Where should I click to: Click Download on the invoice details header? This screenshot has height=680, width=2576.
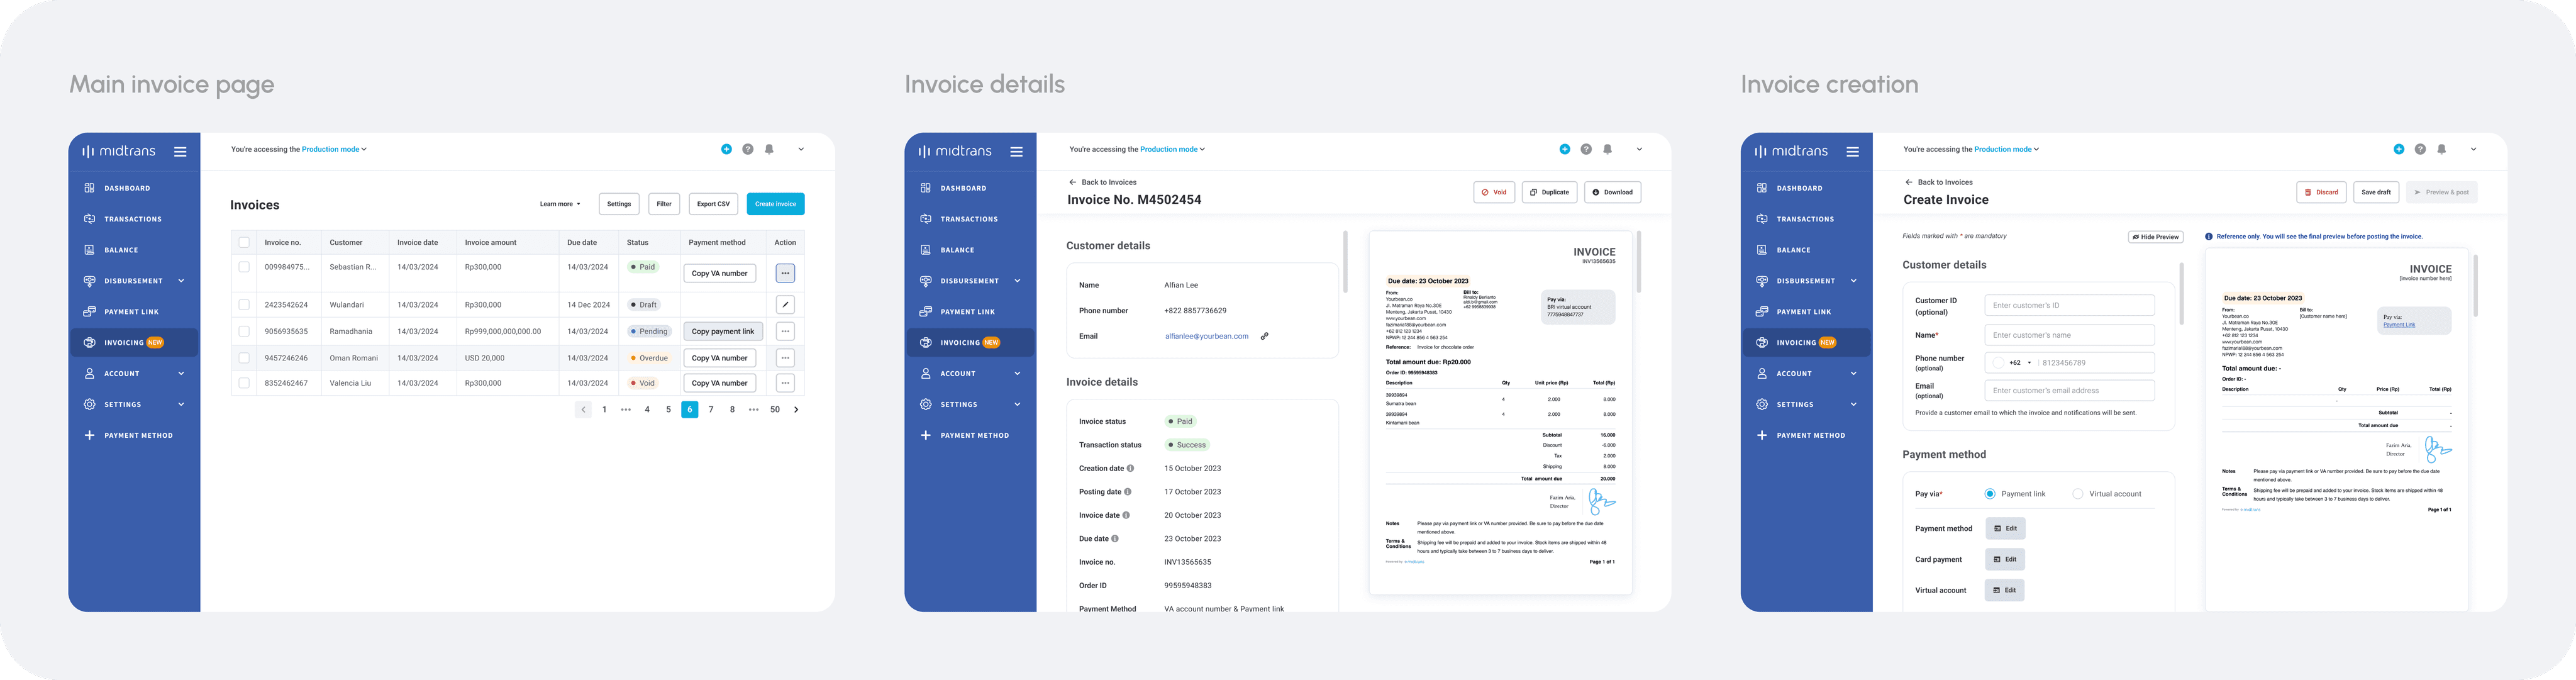(x=1612, y=192)
